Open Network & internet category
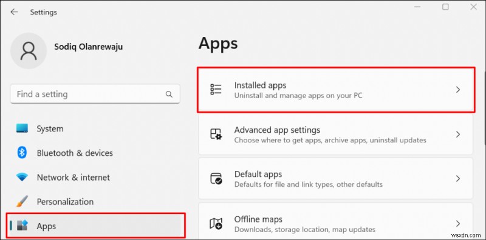This screenshot has height=240, width=486. coord(95,177)
